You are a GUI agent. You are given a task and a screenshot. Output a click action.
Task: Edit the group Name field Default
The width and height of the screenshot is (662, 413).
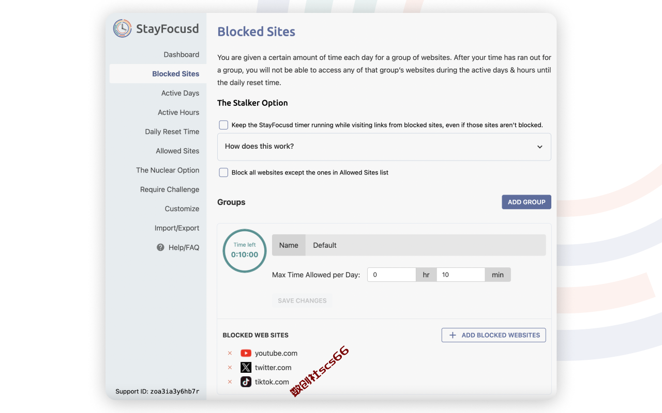[425, 245]
